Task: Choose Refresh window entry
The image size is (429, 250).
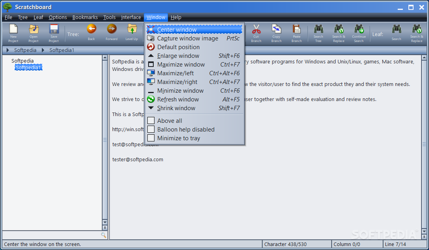Action: coord(194,99)
